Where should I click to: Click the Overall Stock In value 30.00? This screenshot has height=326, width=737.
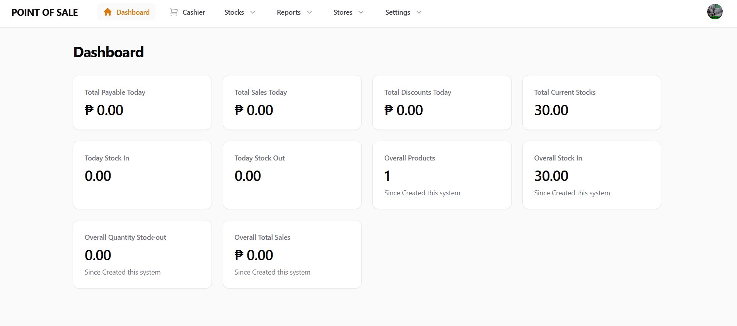(x=551, y=176)
